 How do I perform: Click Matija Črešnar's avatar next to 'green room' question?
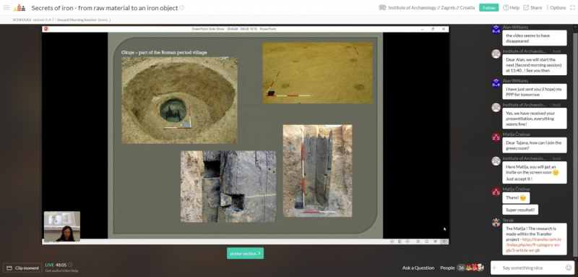496,137
